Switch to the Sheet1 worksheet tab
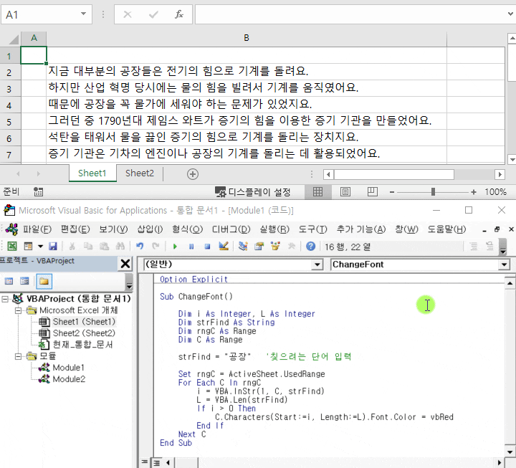Image resolution: width=516 pixels, height=468 pixels. pos(92,173)
